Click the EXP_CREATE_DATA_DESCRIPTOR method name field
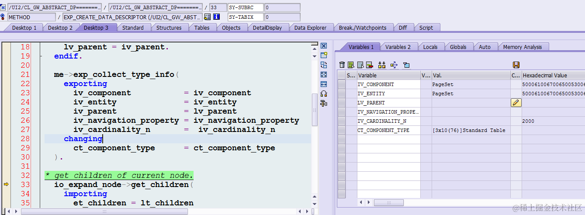585x215 pixels. (132, 17)
